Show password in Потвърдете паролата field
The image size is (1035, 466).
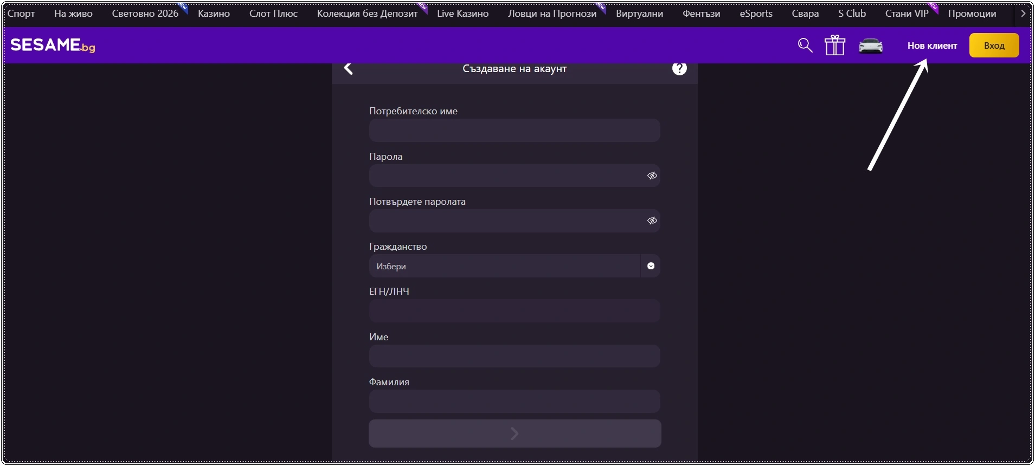pyautogui.click(x=652, y=221)
